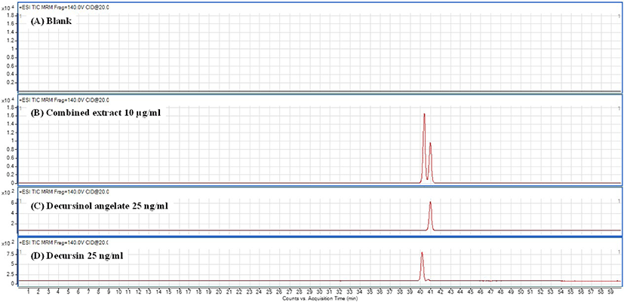624x302 pixels.
Task: Pick the Decursin peak in panel D
Action: click(x=422, y=255)
